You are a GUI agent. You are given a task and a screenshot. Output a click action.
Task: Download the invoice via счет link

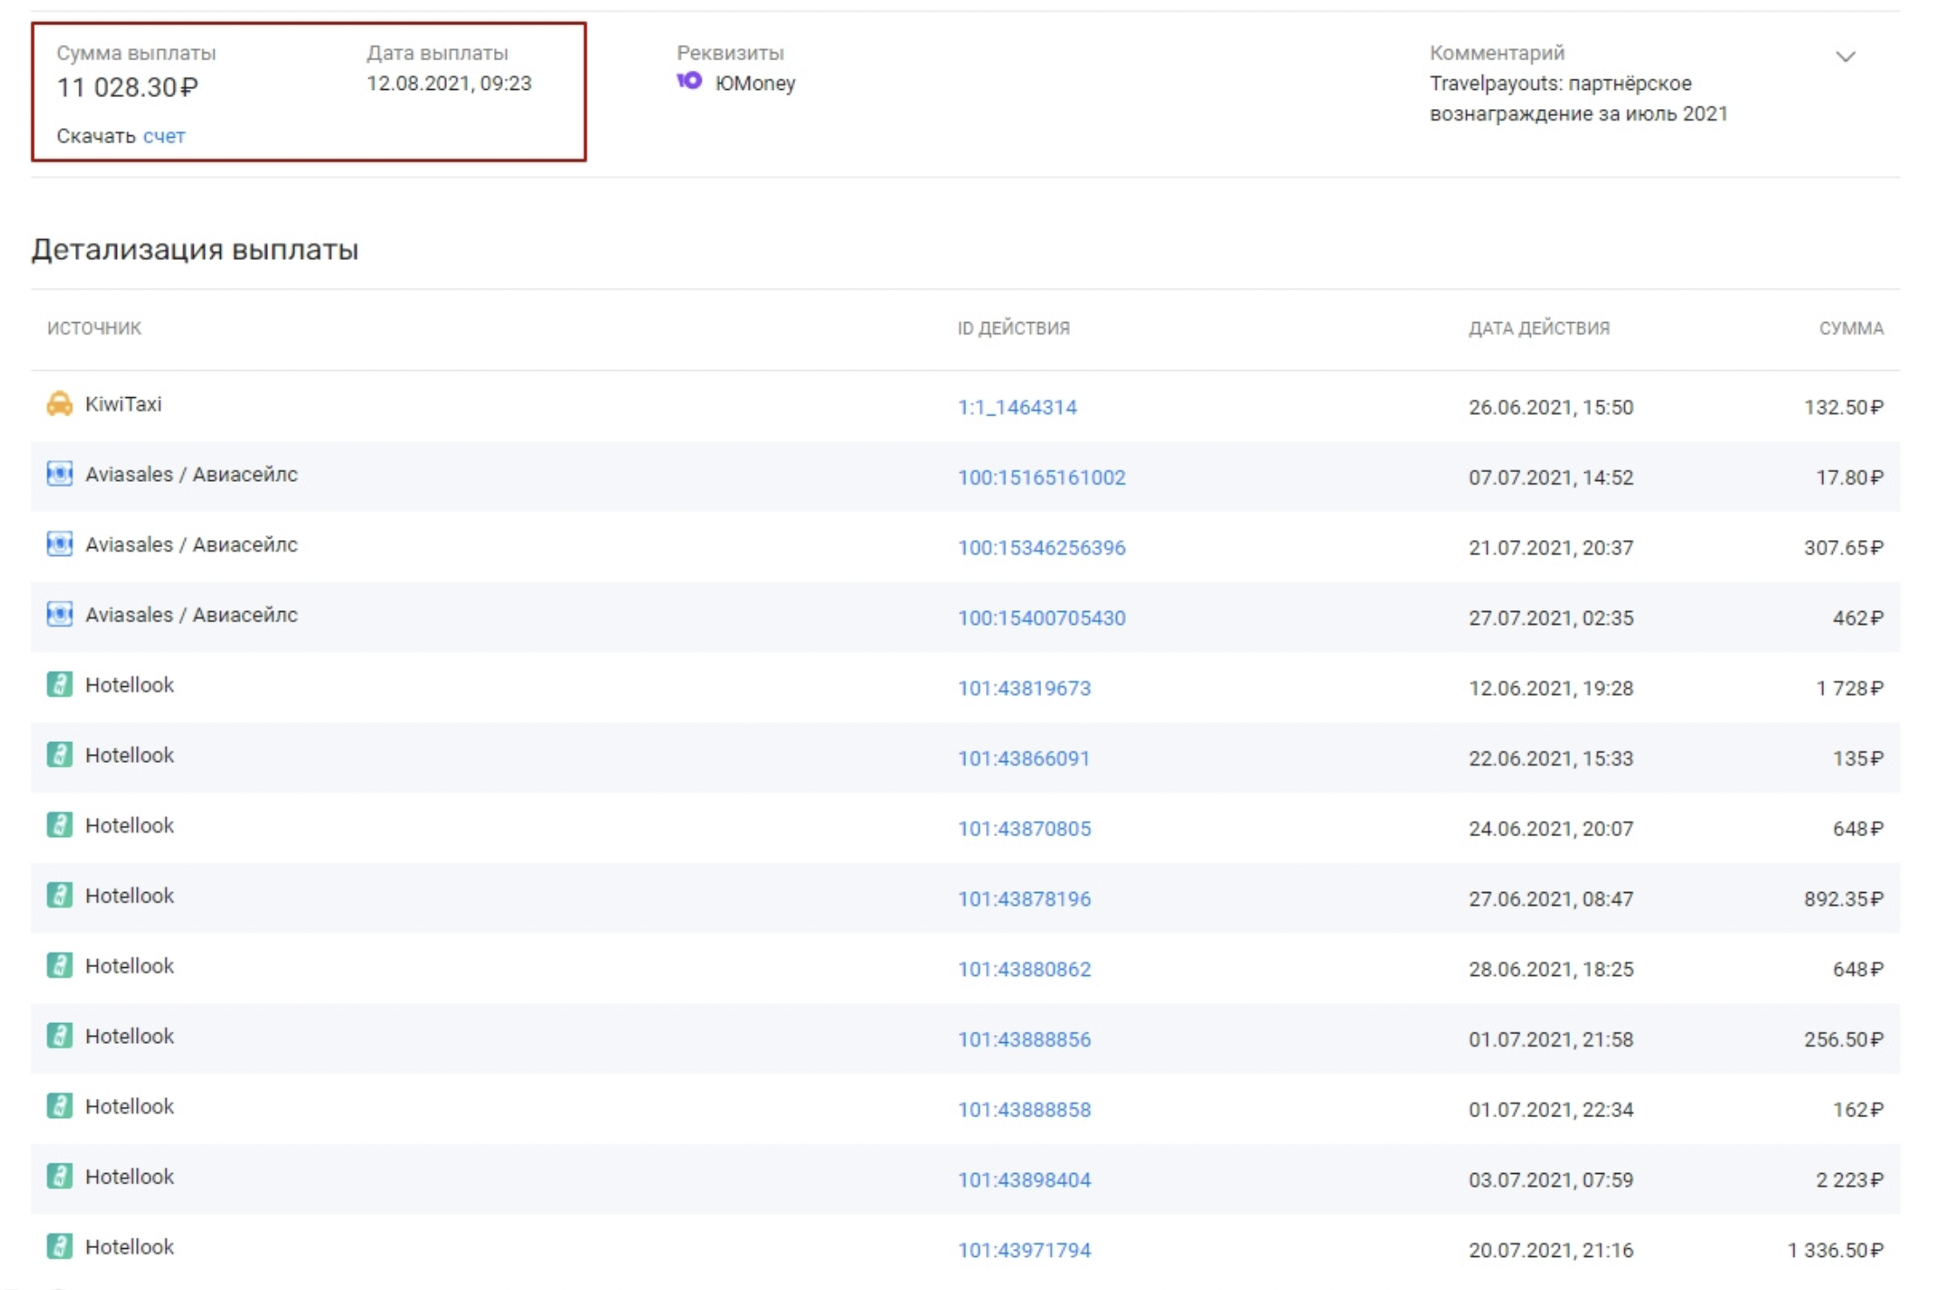coord(164,136)
